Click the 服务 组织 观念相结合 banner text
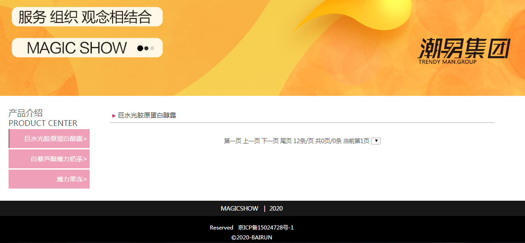Image resolution: width=525 pixels, height=243 pixels. (x=85, y=17)
